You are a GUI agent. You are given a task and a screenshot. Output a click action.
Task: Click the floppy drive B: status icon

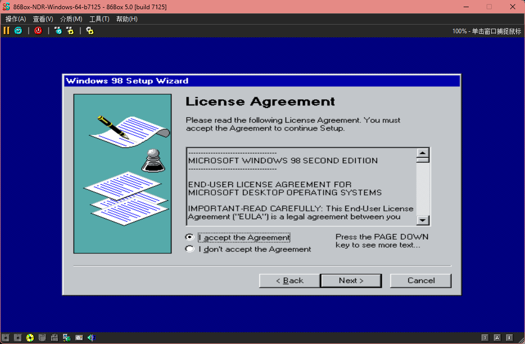click(x=17, y=338)
